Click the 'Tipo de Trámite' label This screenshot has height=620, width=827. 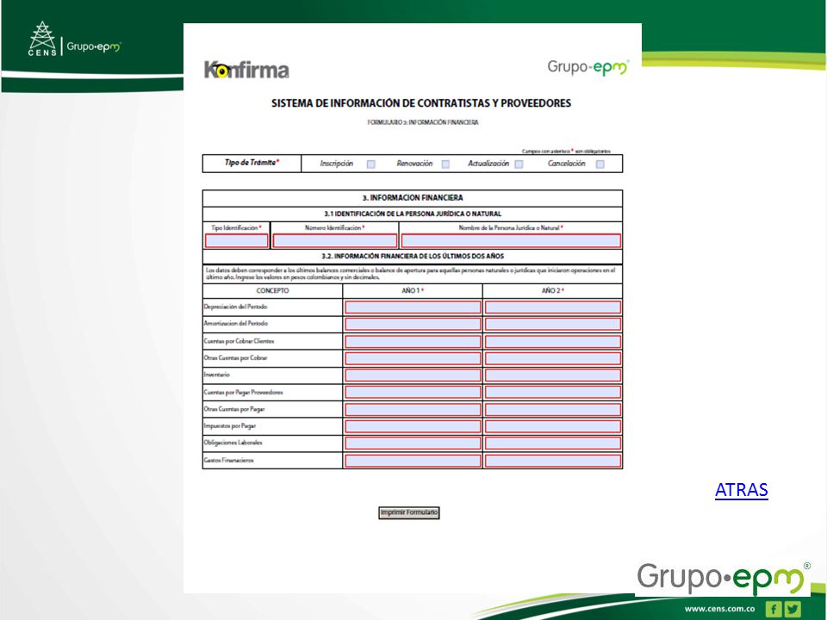click(x=252, y=163)
